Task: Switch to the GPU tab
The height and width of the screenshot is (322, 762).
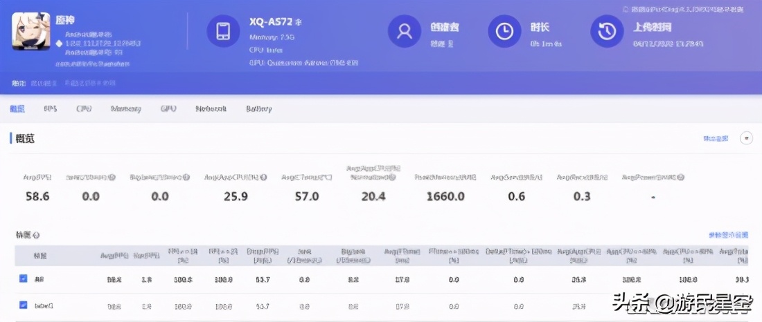Action: 168,108
